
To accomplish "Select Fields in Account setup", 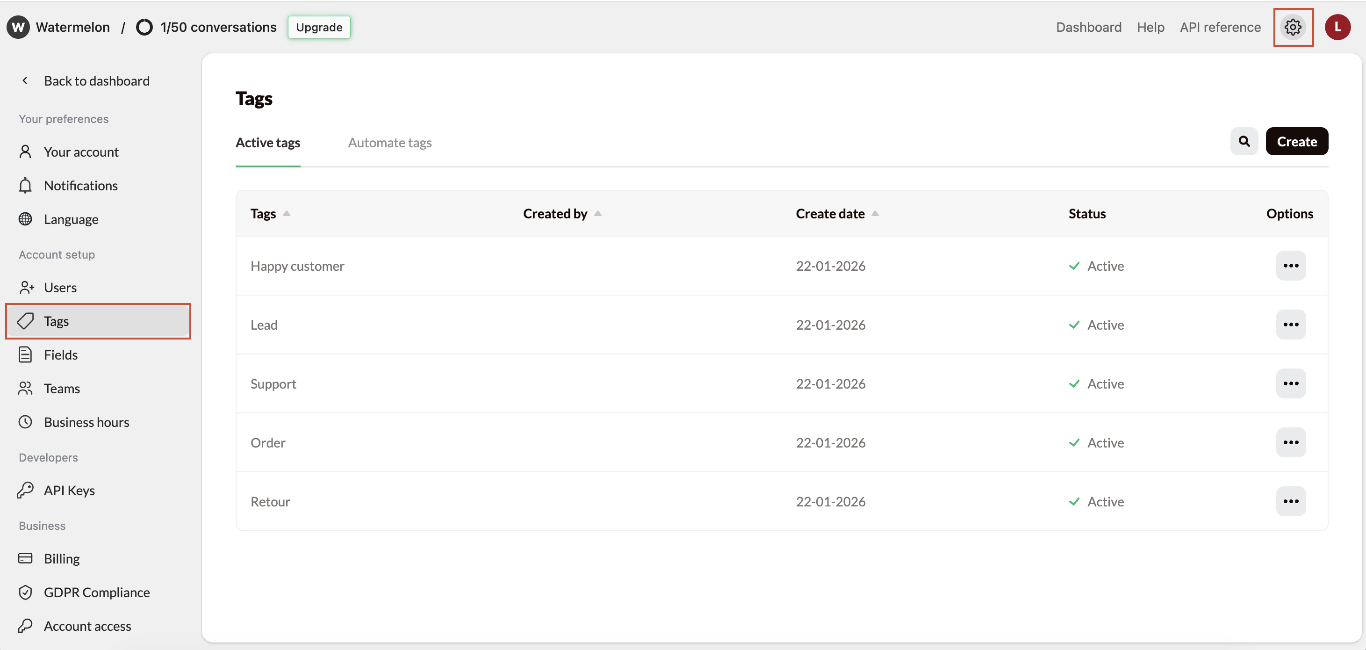I will (60, 354).
